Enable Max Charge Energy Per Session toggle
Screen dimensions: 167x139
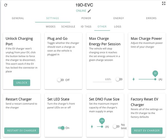[x=119, y=79]
